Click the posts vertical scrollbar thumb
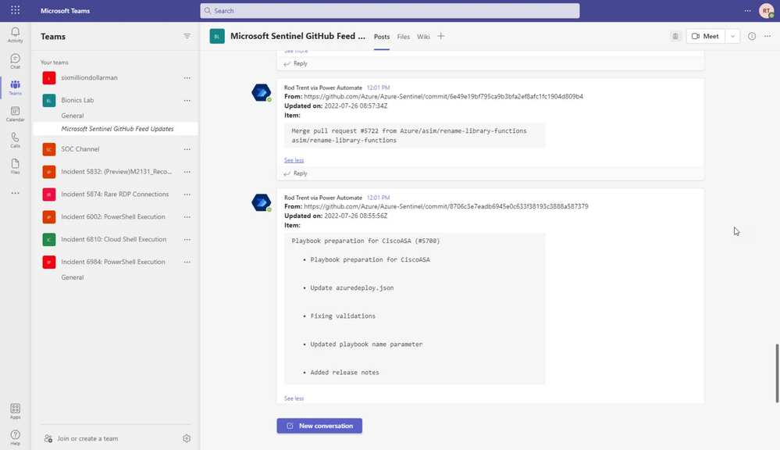The image size is (780, 450). coord(777,373)
